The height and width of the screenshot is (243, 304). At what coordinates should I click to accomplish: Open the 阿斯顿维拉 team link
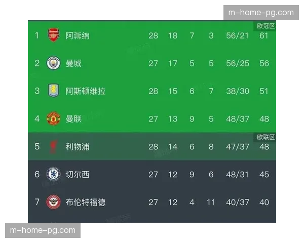[86, 91]
